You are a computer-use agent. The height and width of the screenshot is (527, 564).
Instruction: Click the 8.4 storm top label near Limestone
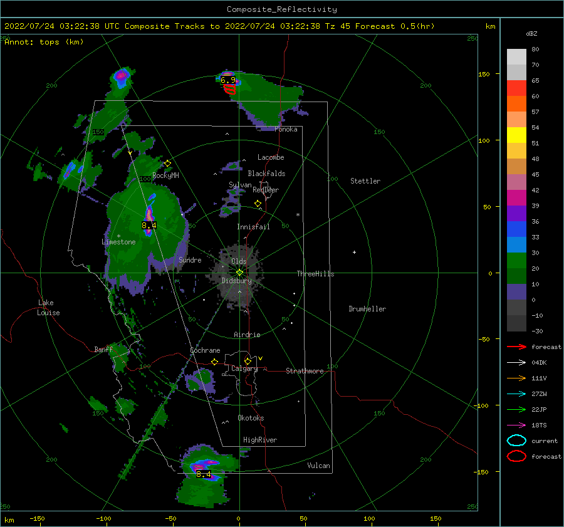click(149, 226)
